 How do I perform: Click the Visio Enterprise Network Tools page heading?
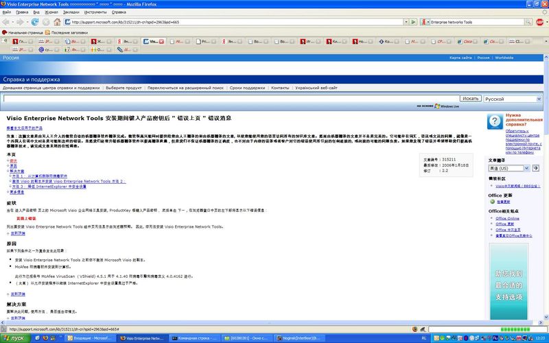pyautogui.click(x=119, y=118)
